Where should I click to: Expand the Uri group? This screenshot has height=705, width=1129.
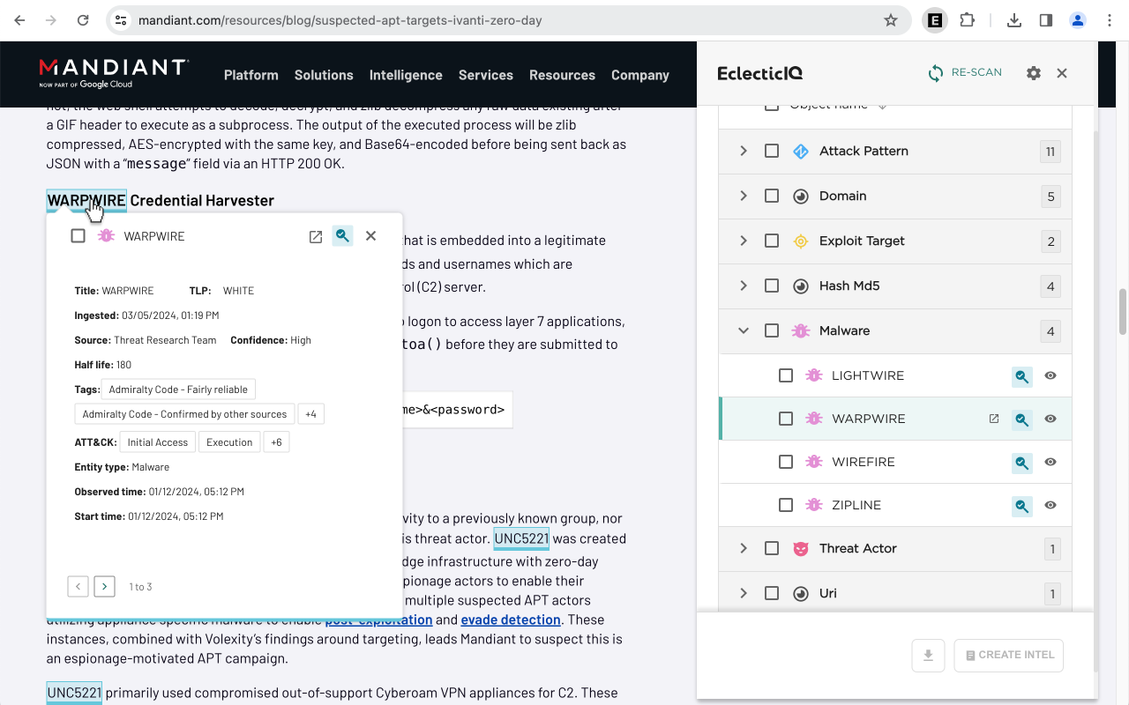tap(744, 594)
